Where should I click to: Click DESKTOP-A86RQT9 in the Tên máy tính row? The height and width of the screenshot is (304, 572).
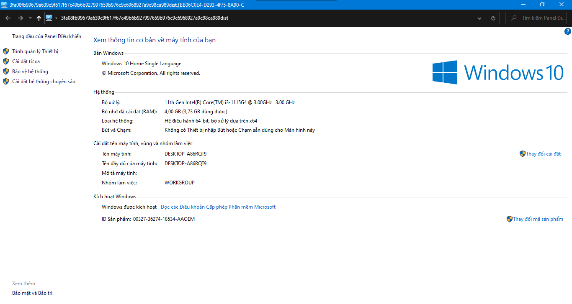[x=186, y=154]
